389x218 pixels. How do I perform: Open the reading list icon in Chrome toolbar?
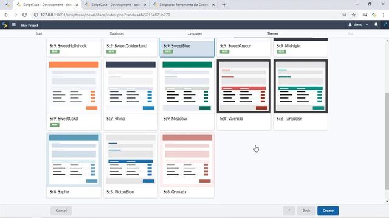365,15
